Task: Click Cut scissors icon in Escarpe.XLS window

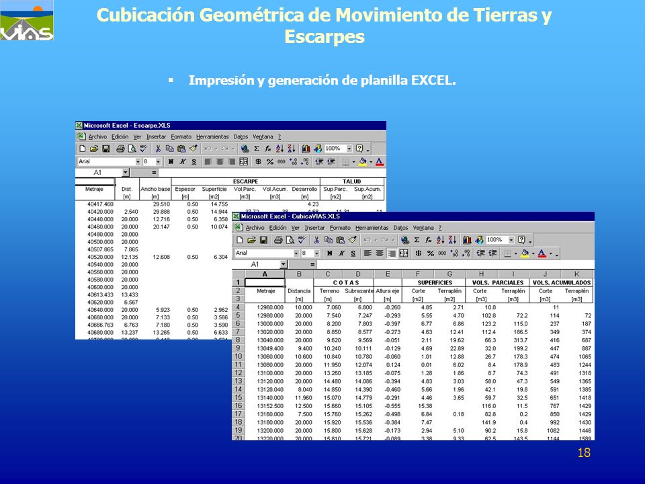Action: pyautogui.click(x=158, y=149)
